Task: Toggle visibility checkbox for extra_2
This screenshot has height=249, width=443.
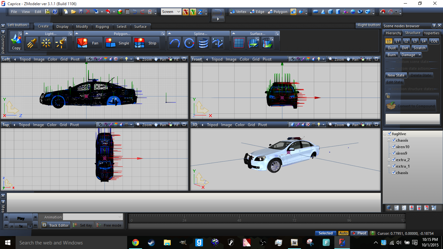Action: point(394,160)
